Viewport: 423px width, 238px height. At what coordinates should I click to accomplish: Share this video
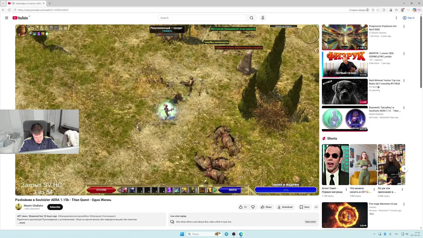pos(266,207)
